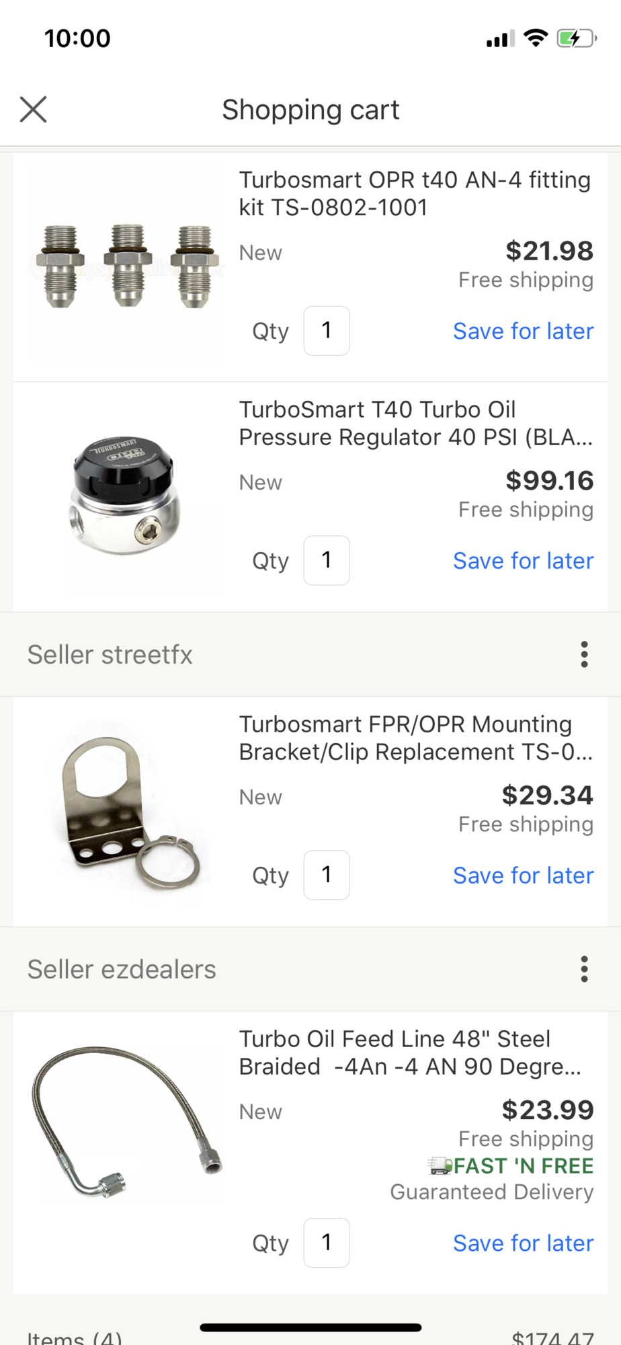Open Turbo Oil Feed Line 48" listing title
This screenshot has width=621, height=1345.
(x=410, y=1052)
